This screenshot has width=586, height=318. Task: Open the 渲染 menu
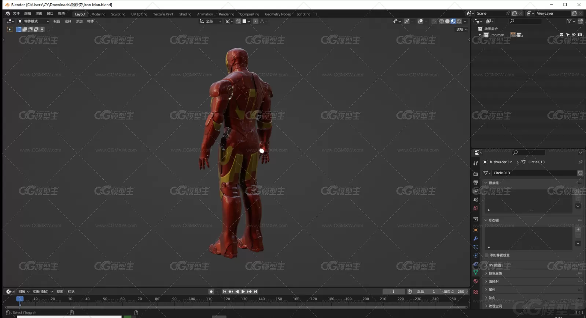[39, 14]
